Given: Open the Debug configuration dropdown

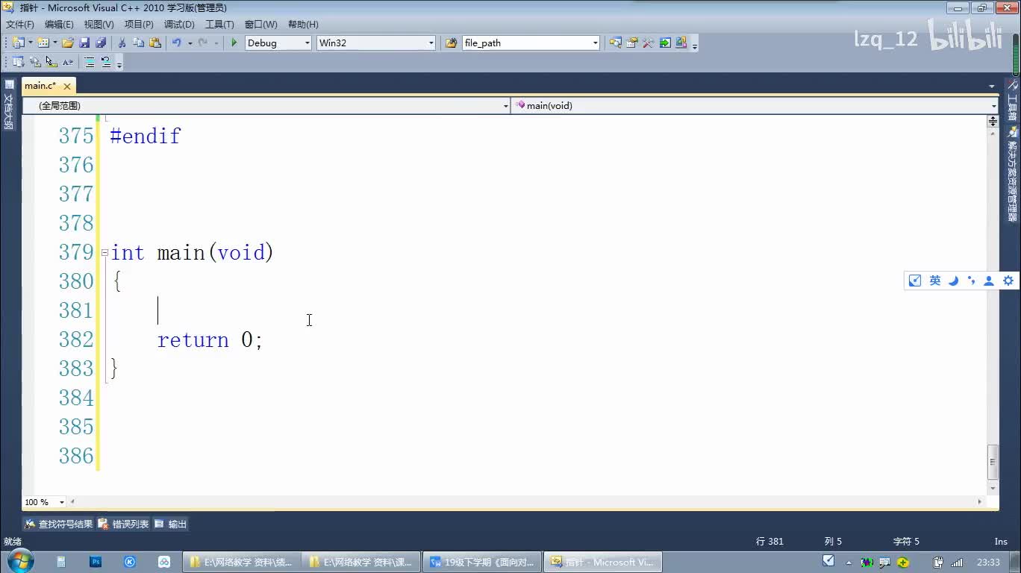Looking at the screenshot, I should [x=307, y=43].
